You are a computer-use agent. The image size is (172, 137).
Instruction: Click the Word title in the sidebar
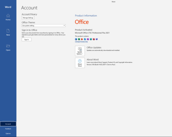(x=8, y=7)
